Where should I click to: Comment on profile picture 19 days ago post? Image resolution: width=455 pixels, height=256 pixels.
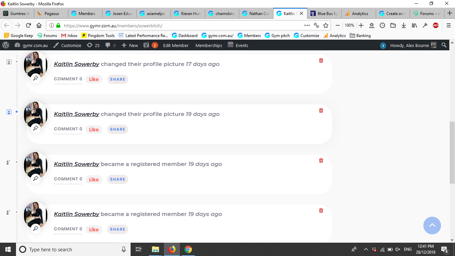(68, 129)
